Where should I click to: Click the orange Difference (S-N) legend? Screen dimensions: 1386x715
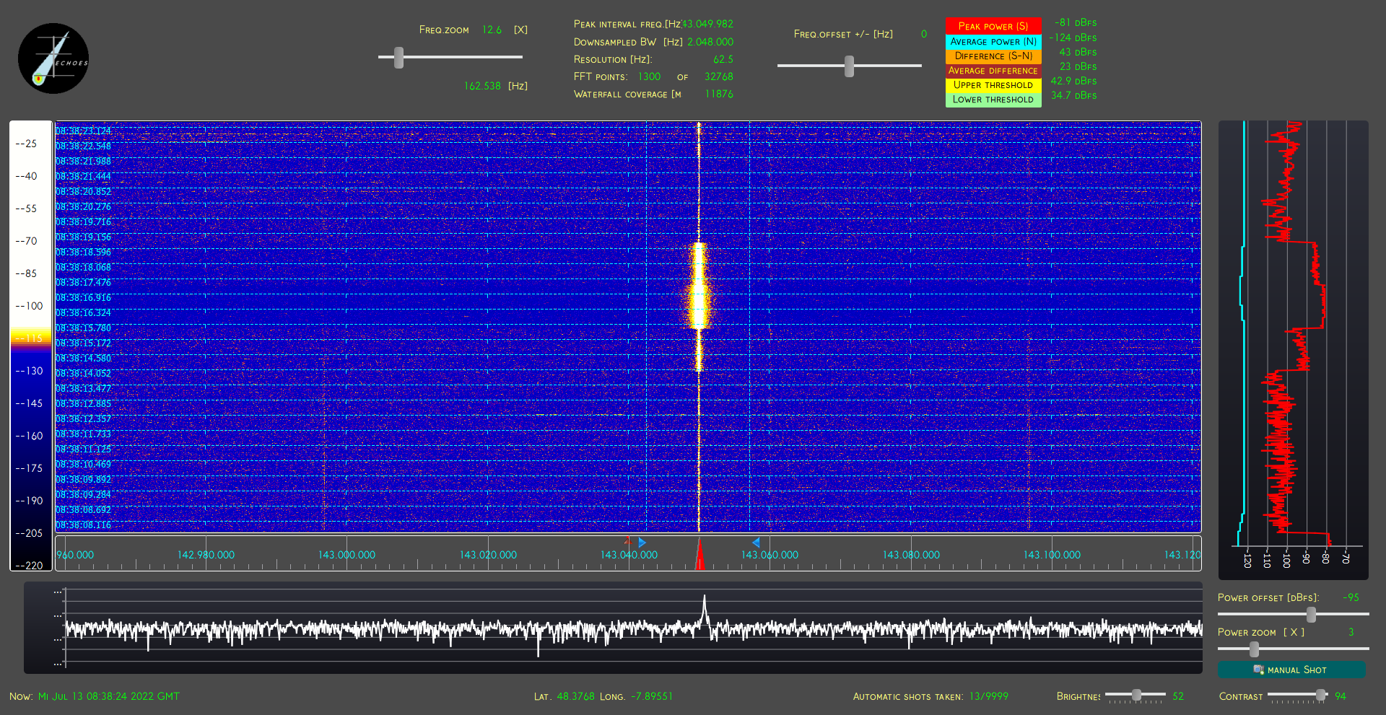993,56
